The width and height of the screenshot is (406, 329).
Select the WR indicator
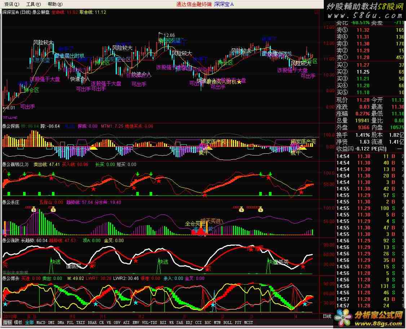point(171,323)
